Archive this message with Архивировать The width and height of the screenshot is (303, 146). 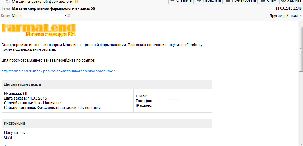pos(240,1)
